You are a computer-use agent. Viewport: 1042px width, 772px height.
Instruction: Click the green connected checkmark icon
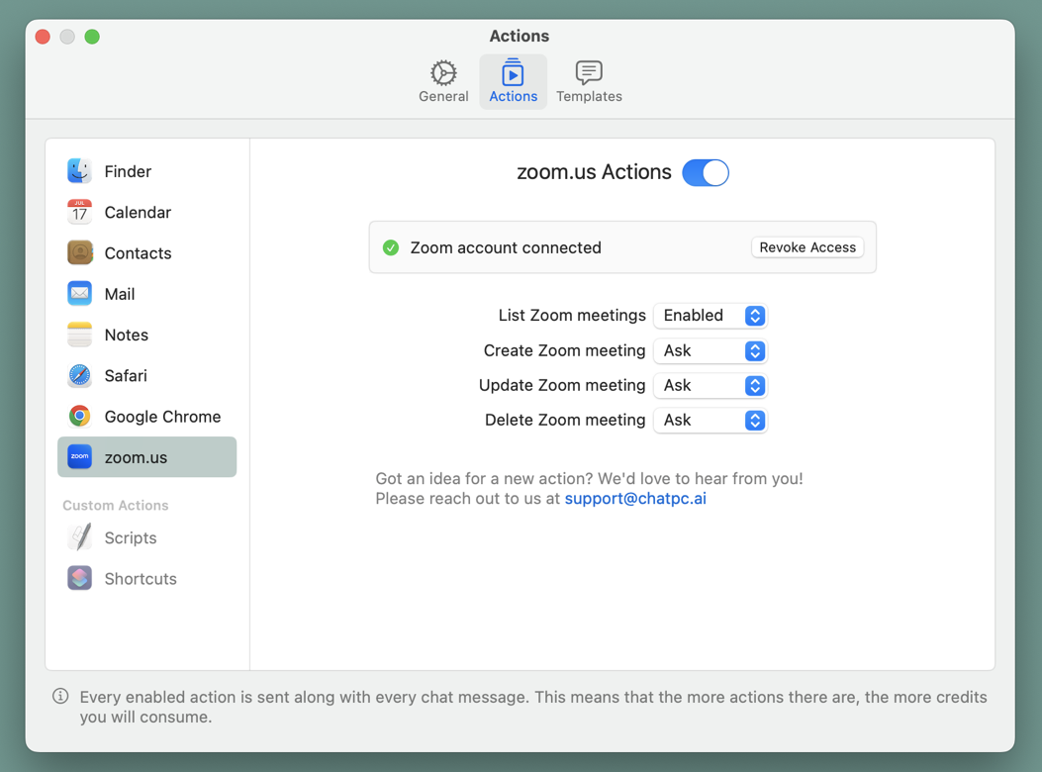coord(391,248)
